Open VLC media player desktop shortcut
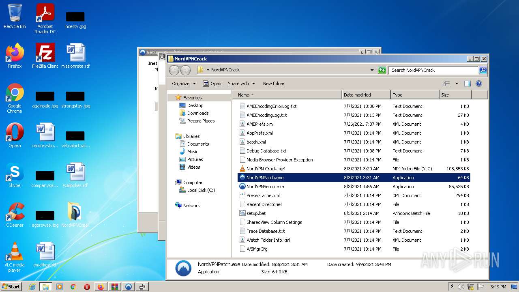The width and height of the screenshot is (519, 292). (15, 257)
